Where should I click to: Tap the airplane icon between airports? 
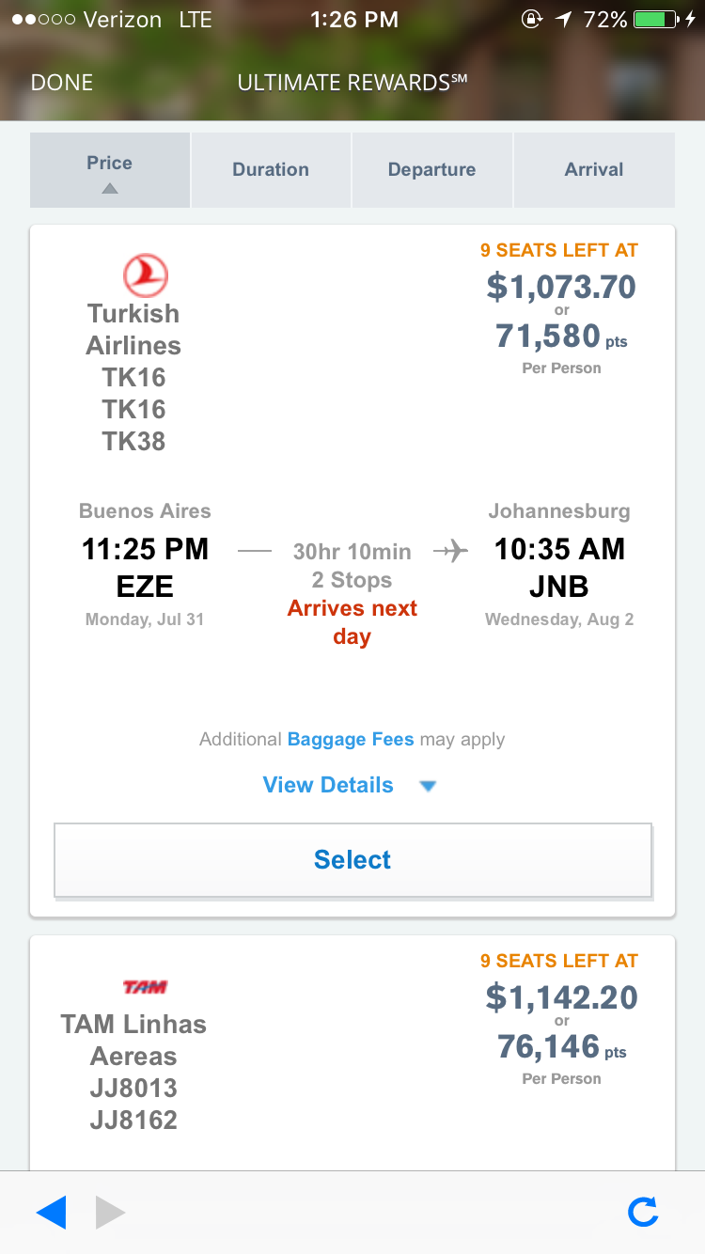451,551
